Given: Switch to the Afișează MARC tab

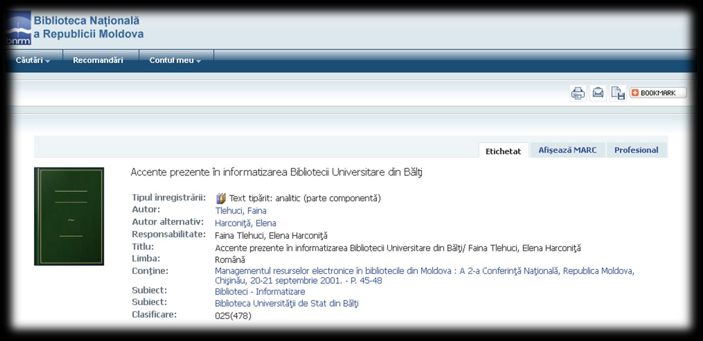Looking at the screenshot, I should pyautogui.click(x=568, y=150).
